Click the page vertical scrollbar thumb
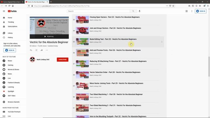 point(209,66)
